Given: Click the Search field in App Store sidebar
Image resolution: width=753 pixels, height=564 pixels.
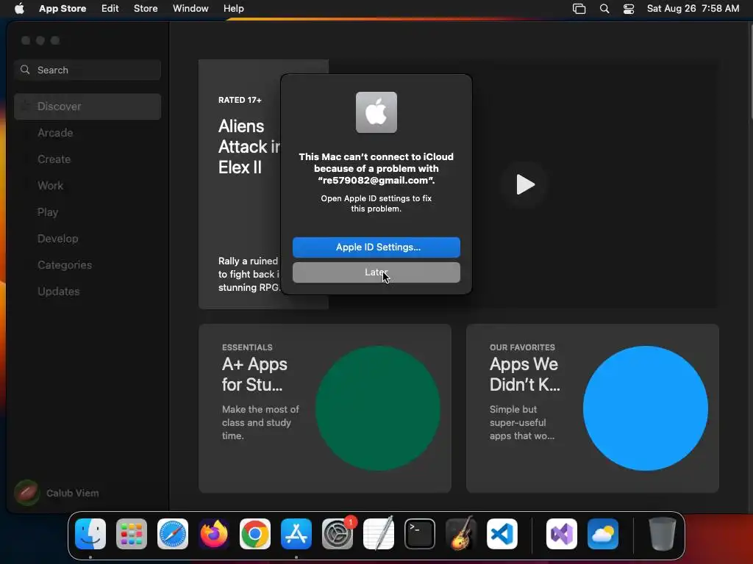Looking at the screenshot, I should 88,70.
